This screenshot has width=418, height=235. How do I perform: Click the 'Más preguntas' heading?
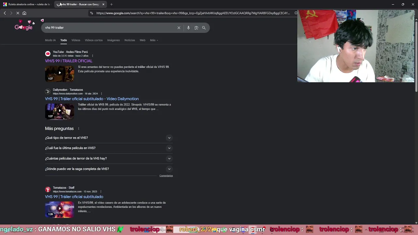[59, 129]
